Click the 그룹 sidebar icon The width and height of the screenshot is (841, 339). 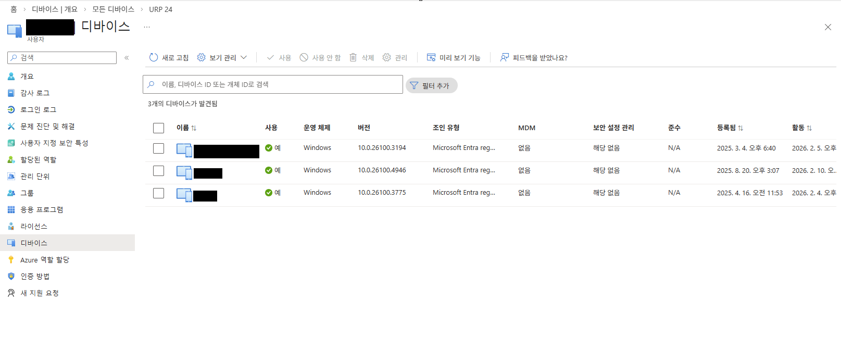pyautogui.click(x=11, y=193)
